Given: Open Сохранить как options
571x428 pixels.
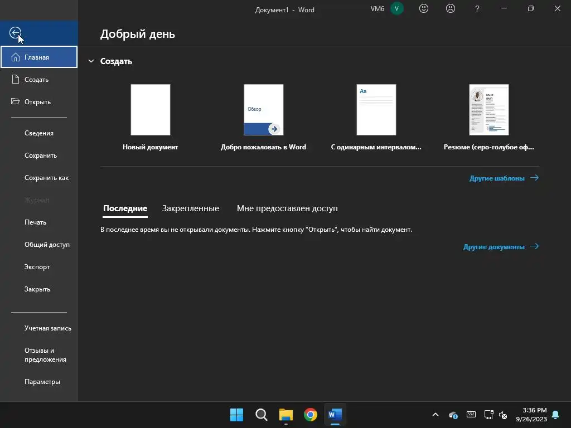Looking at the screenshot, I should (39, 178).
